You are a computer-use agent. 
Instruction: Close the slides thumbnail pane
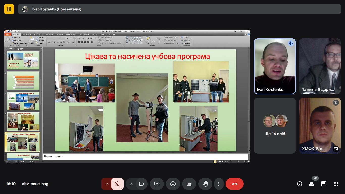point(41,48)
